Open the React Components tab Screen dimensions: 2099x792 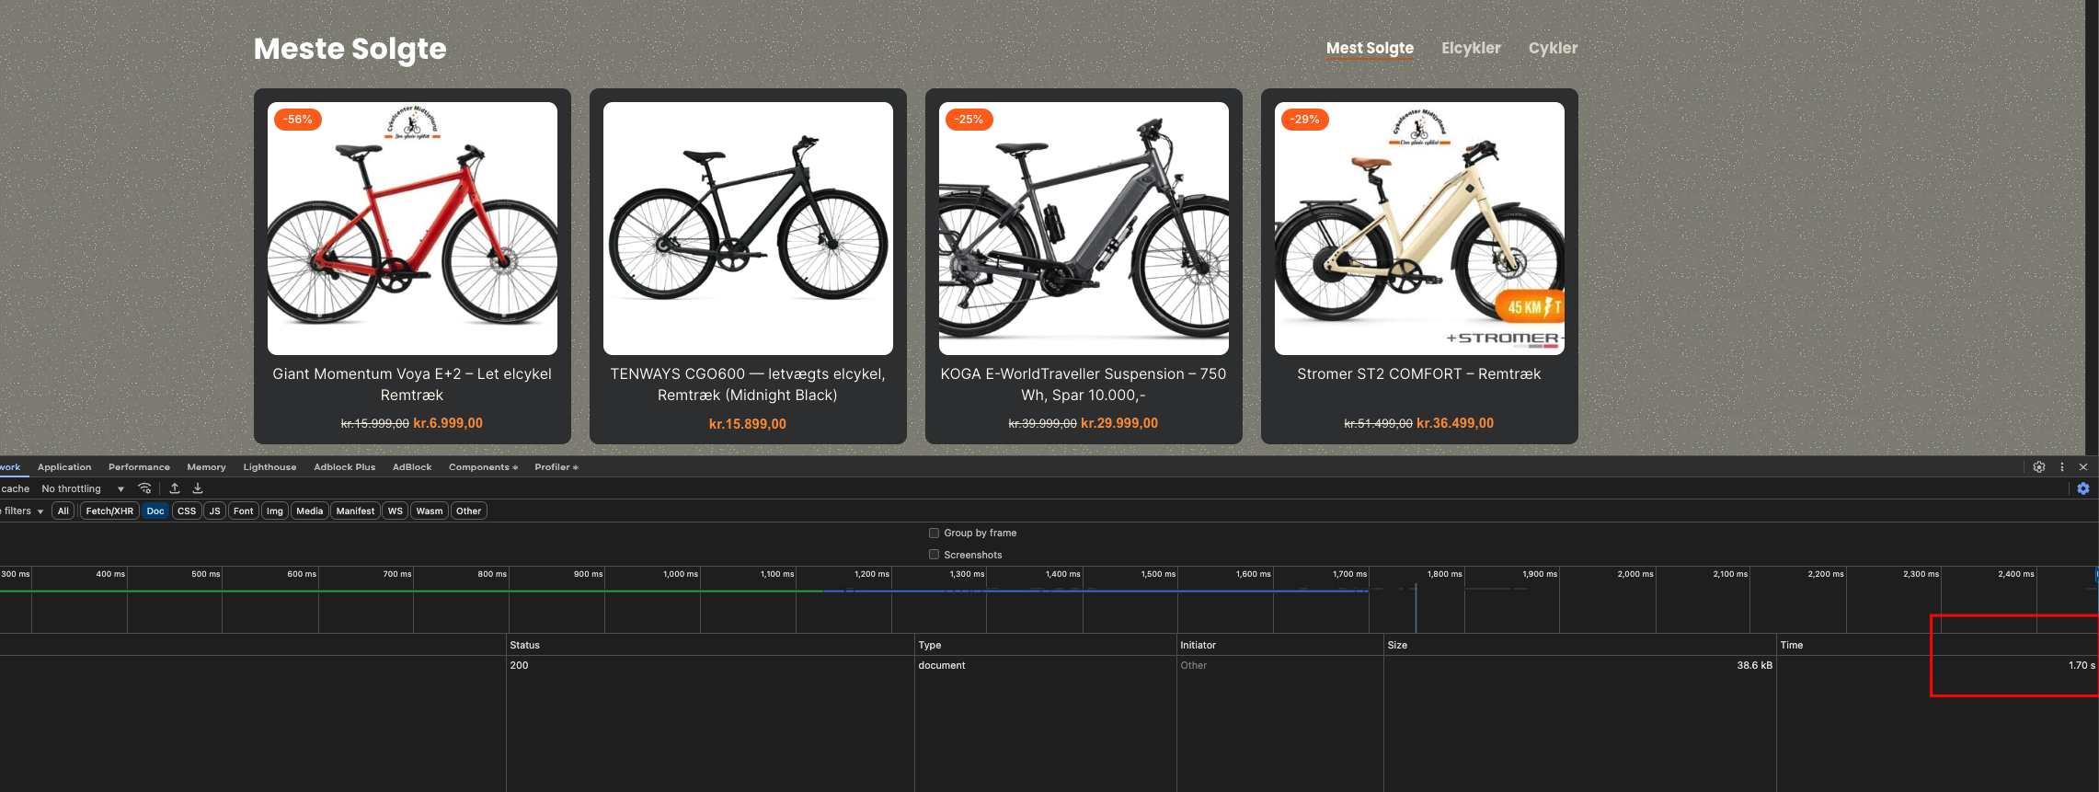point(483,467)
